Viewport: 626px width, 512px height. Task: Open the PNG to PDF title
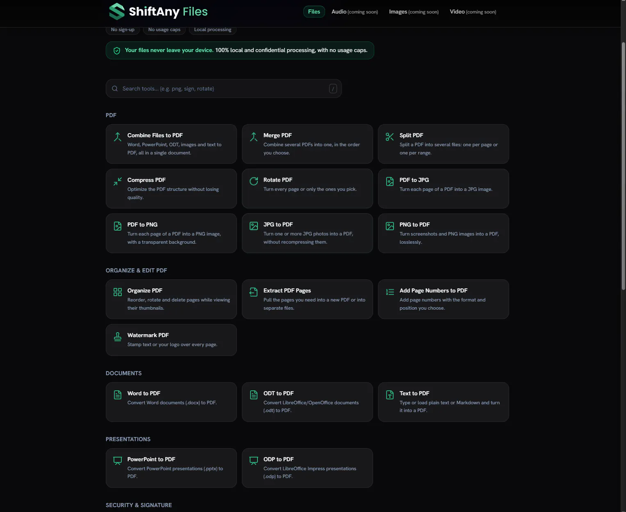coord(414,224)
